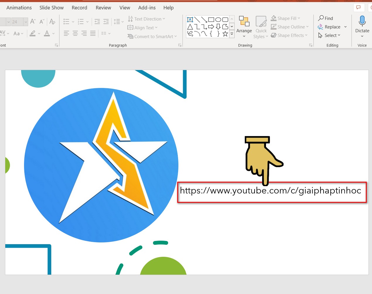This screenshot has width=372, height=294.
Task: Select the Isosceles Triangle shape
Action: pos(190,27)
